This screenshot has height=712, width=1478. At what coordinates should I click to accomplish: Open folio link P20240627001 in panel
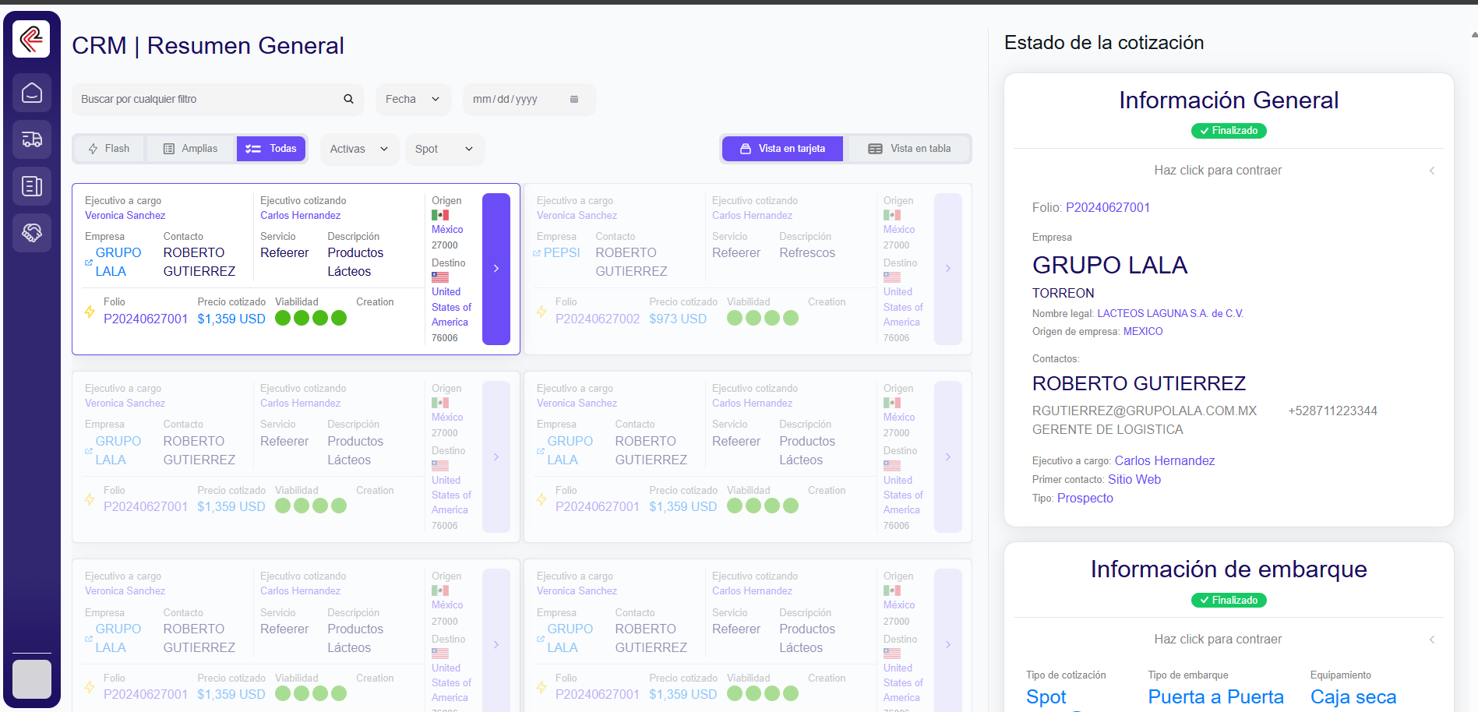(x=1107, y=207)
